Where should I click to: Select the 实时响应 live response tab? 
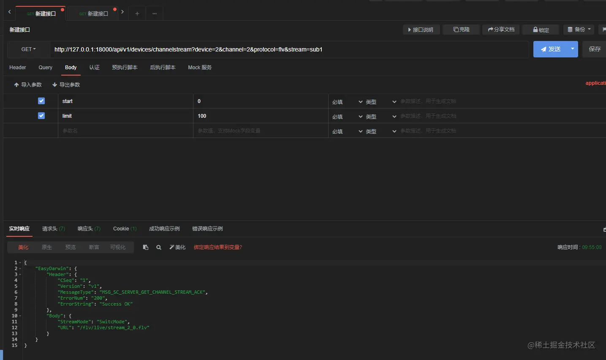pos(19,229)
